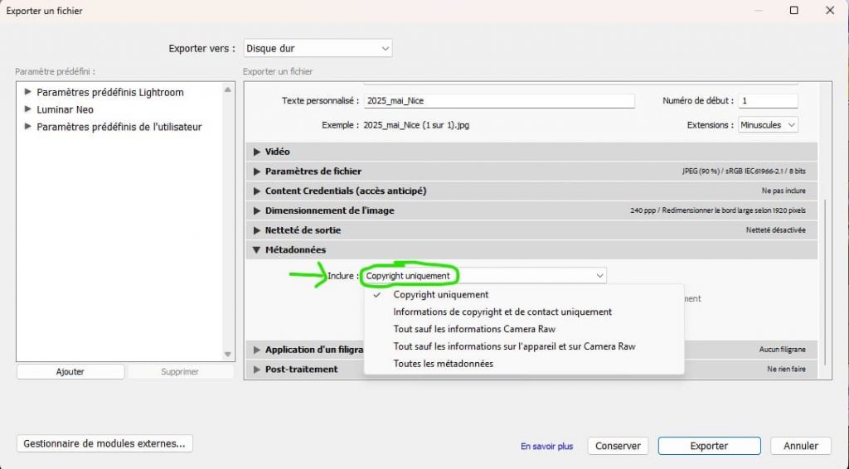The height and width of the screenshot is (469, 849).
Task: Expand Paramètres prédéfinis de l'utilisateur
Action: 29,127
